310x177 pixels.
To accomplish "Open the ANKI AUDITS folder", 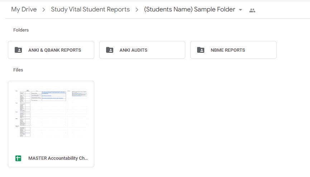I will coord(142,50).
